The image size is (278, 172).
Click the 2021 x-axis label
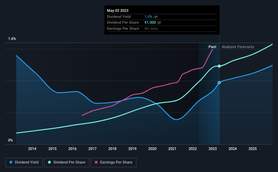click(x=172, y=149)
